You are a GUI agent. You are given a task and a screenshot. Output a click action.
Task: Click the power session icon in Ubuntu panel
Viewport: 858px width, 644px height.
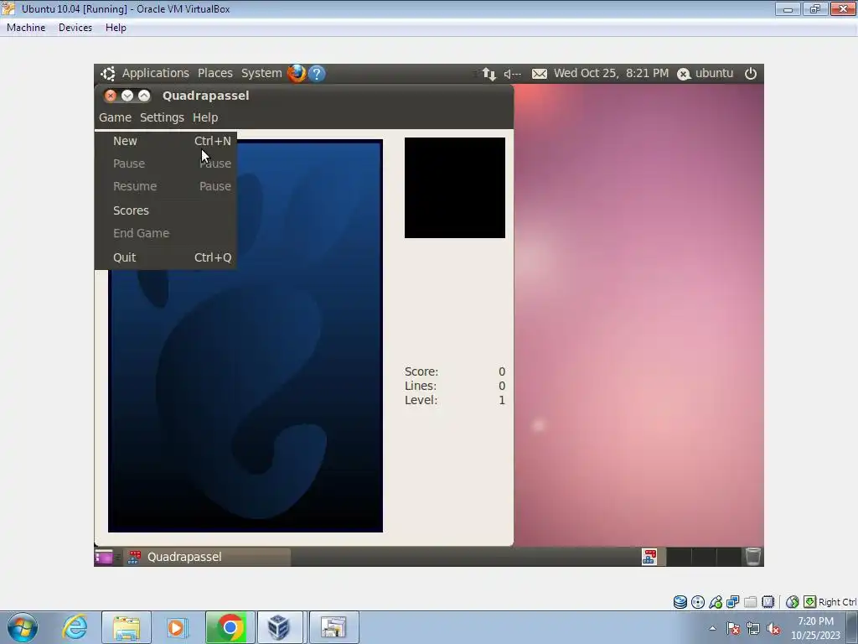coord(751,74)
